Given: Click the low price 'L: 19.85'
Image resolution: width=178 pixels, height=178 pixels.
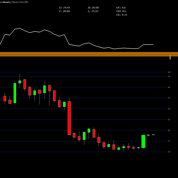Looking at the screenshot, I should 93,11.
